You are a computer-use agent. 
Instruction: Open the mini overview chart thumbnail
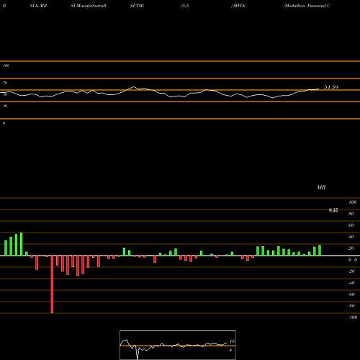178,345
